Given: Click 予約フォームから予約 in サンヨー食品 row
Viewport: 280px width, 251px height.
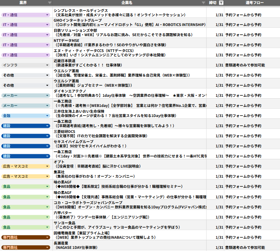Looking at the screenshot, I should (243, 227).
